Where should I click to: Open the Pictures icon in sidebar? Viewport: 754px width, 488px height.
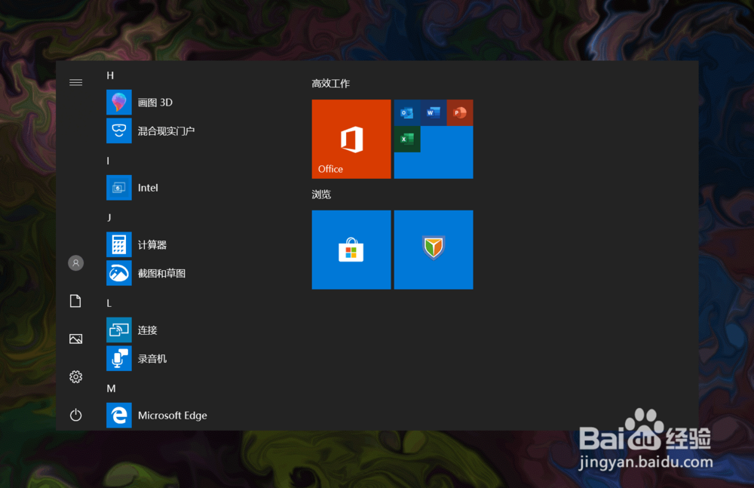pyautogui.click(x=75, y=339)
